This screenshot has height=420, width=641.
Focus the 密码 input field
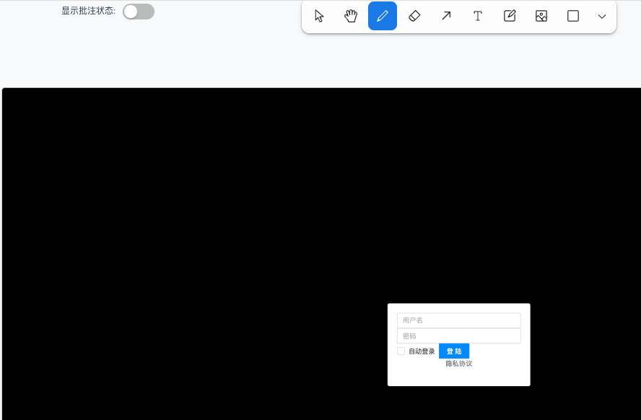point(458,336)
